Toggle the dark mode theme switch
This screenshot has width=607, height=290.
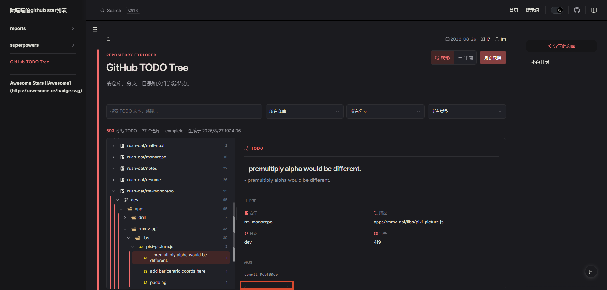pos(557,10)
